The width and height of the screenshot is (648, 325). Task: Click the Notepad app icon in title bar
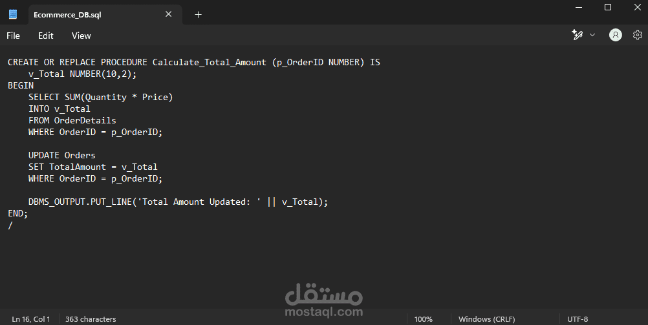click(13, 14)
